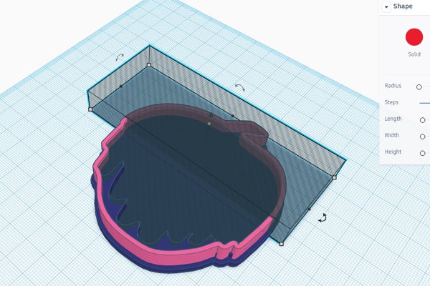Click black midpoint handle on short right edge
Screen dimensions: 430x286
click(x=309, y=209)
